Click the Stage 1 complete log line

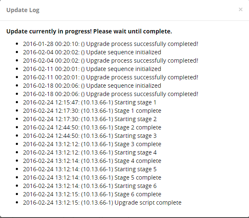coord(92,111)
